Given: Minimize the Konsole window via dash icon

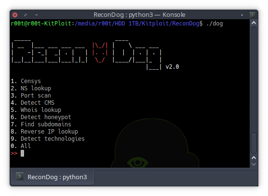Looking at the screenshot, I should click(37, 15).
